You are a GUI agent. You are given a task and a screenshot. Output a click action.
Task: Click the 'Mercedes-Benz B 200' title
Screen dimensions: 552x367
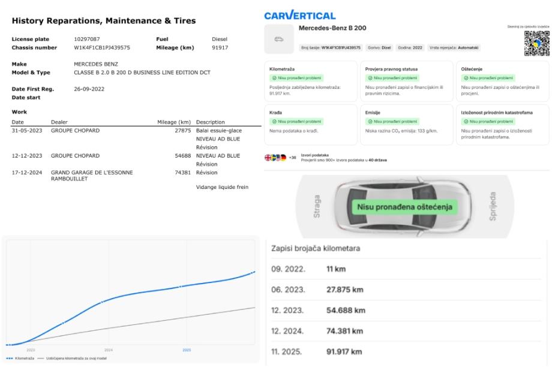(332, 28)
